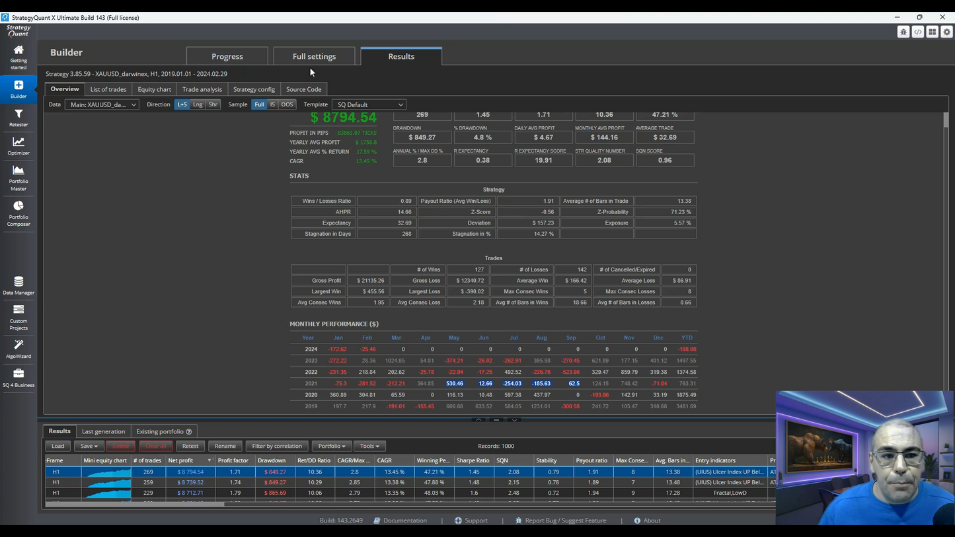Open the Documentation link in footer

tap(405, 520)
